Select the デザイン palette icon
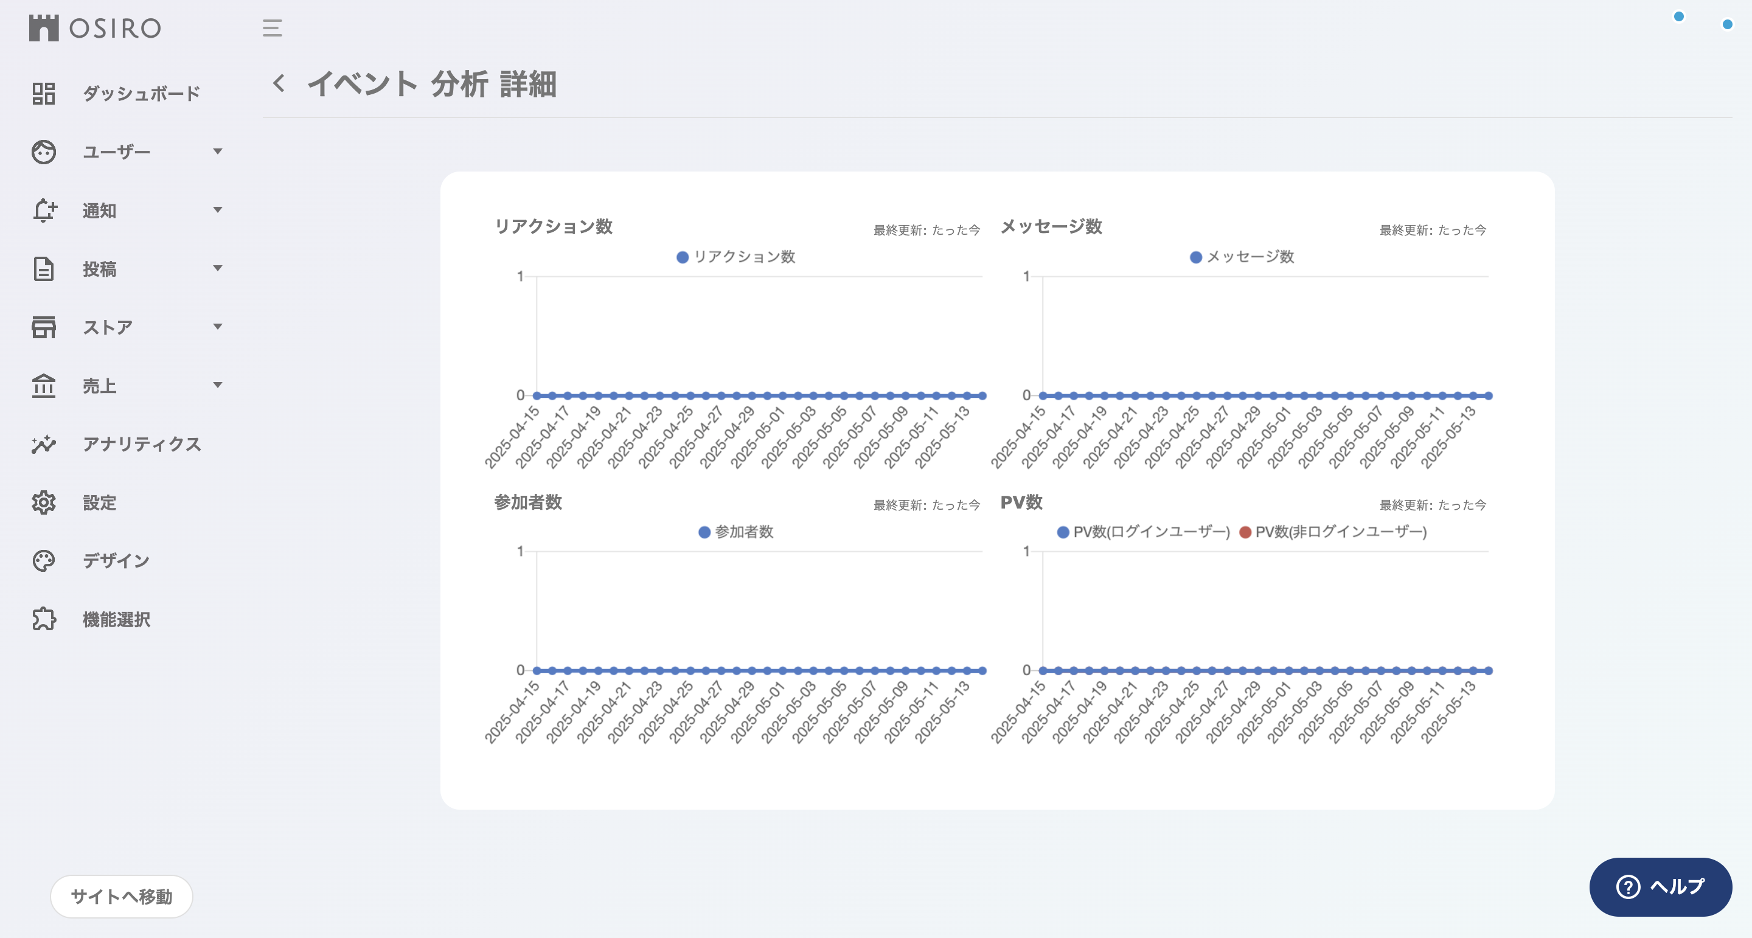This screenshot has width=1752, height=938. point(44,560)
